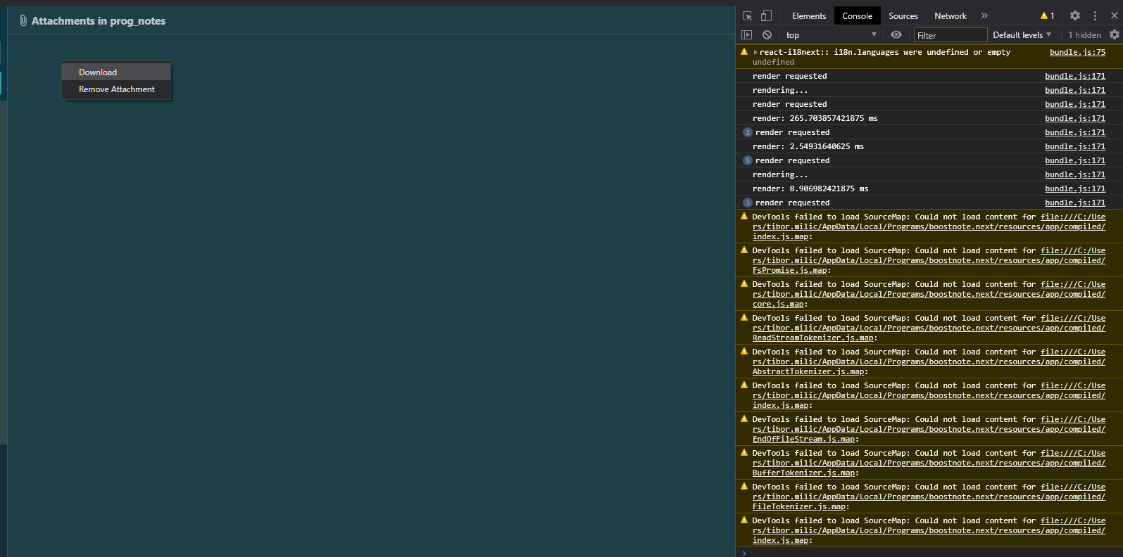Click warning icon on FileTokenizer message
Screen dimensions: 1123x557
[744, 486]
